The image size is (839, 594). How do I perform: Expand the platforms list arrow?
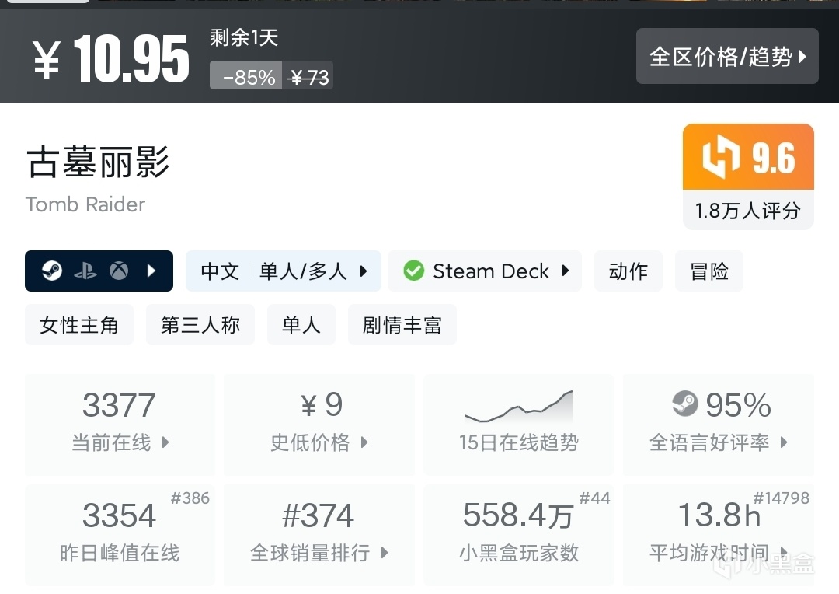152,271
